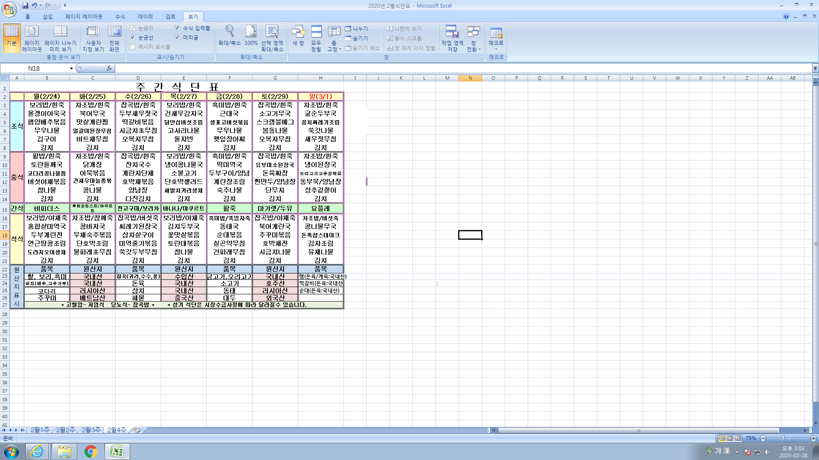Open the 수식 ribbon tab
The image size is (819, 460).
120,17
